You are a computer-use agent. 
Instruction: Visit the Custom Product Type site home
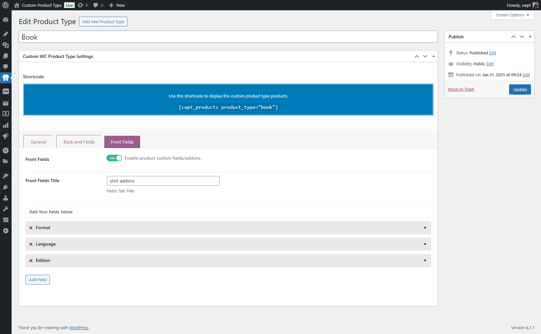tap(38, 5)
